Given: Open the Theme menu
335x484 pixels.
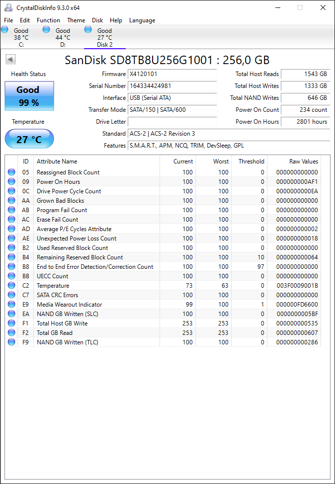Looking at the screenshot, I should click(76, 20).
